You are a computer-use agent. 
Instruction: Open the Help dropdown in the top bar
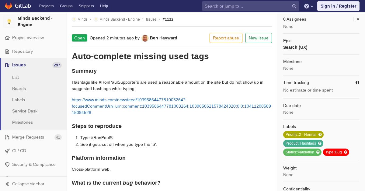pyautogui.click(x=309, y=6)
